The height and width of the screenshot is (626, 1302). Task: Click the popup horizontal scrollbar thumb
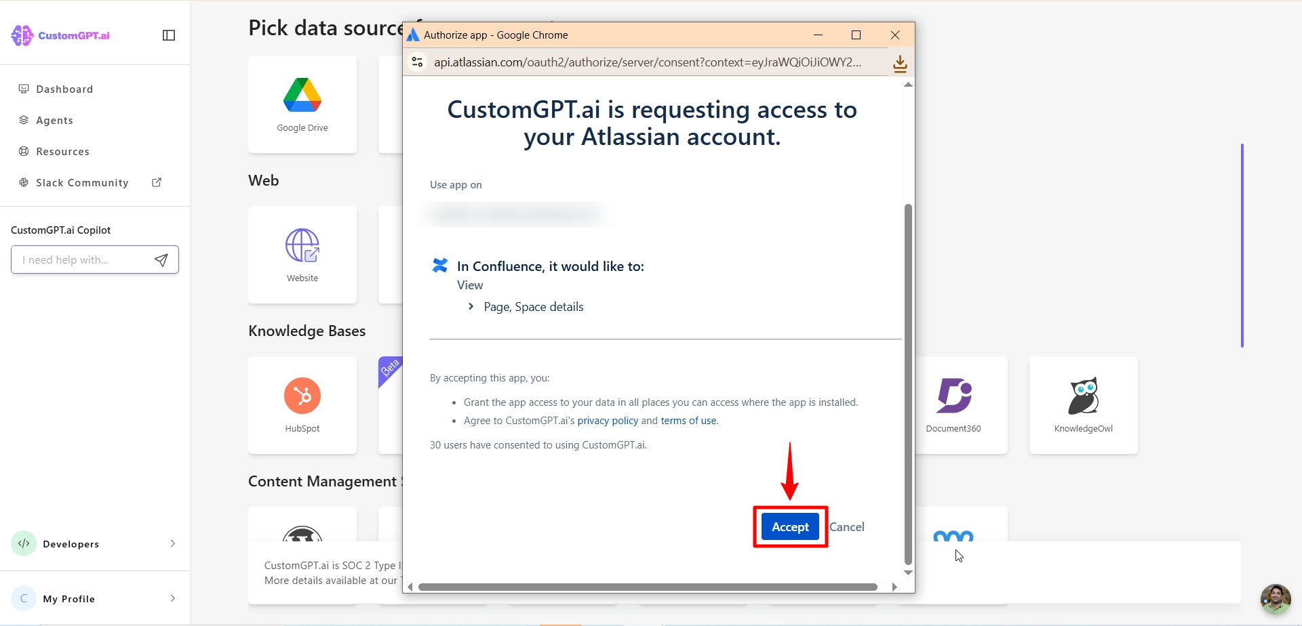pos(648,587)
